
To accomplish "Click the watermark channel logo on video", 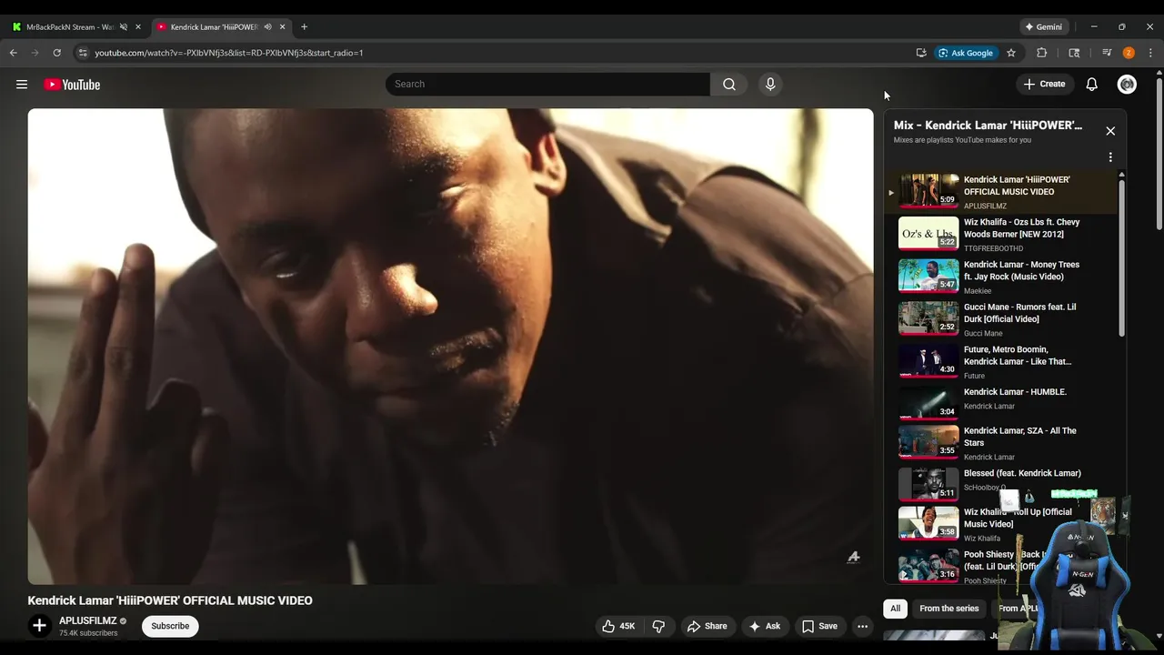I will tap(853, 558).
